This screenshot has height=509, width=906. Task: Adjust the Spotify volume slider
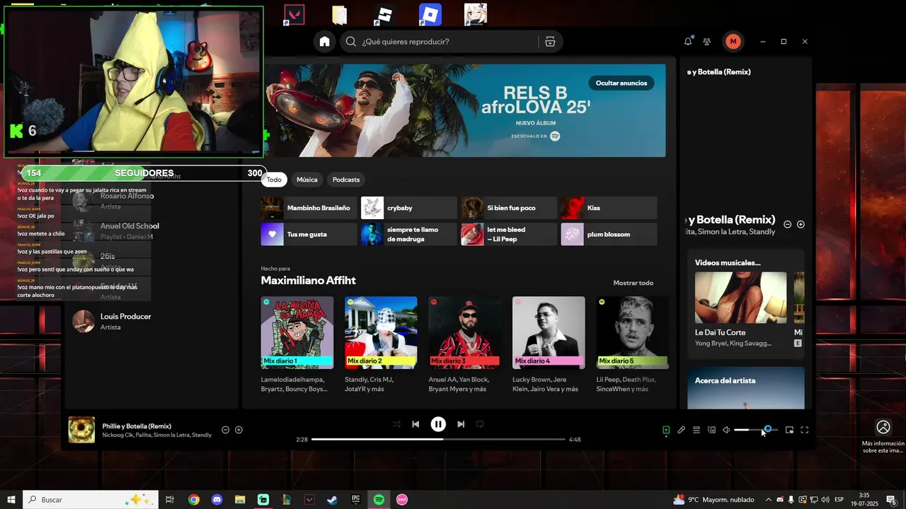[755, 430]
